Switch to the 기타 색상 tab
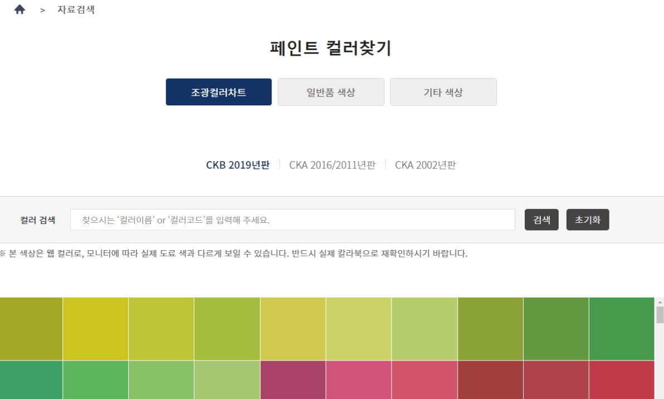The image size is (664, 399). click(x=443, y=92)
